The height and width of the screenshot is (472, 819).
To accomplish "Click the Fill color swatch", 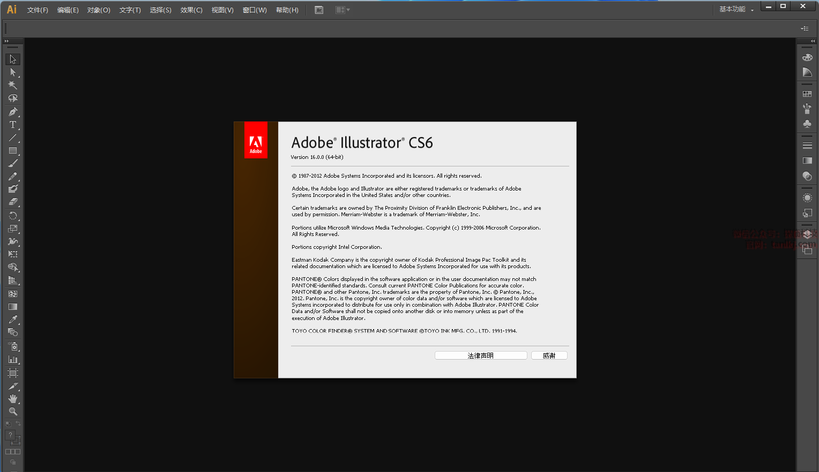I will 10,435.
